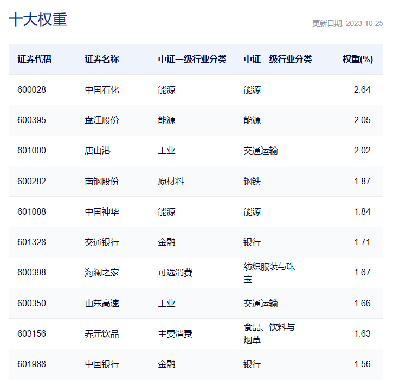Select stock code 601088
This screenshot has height=385, width=393.
click(x=32, y=212)
